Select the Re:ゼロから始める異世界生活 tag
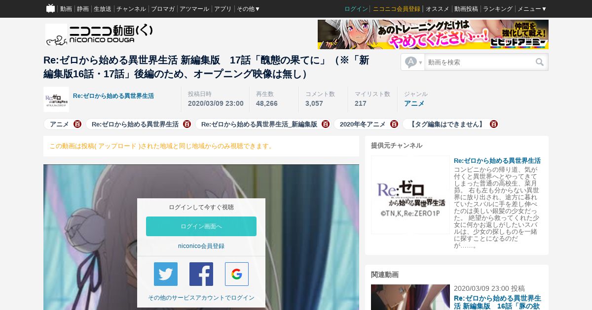The height and width of the screenshot is (310, 592). click(x=135, y=124)
